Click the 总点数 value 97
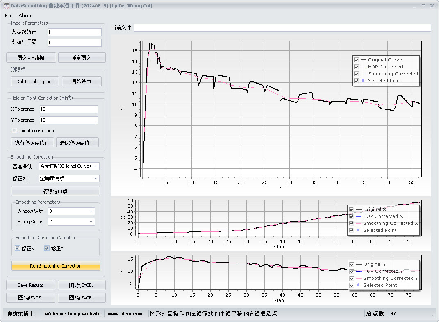 (x=393, y=314)
